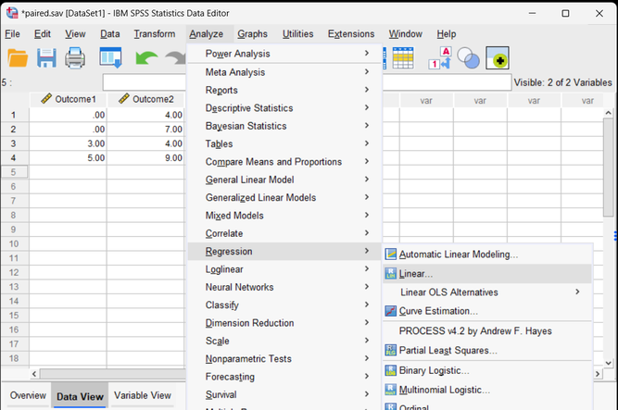
Task: Click the ruler icon of Outcome1 column
Action: click(46, 98)
